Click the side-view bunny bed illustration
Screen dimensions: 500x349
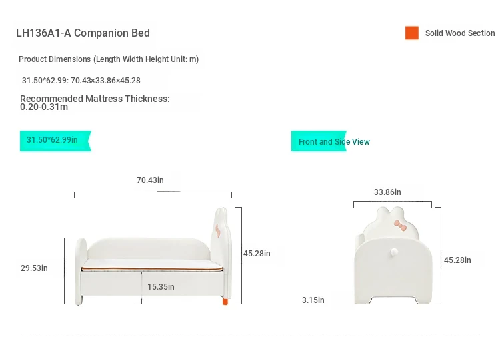click(x=393, y=256)
